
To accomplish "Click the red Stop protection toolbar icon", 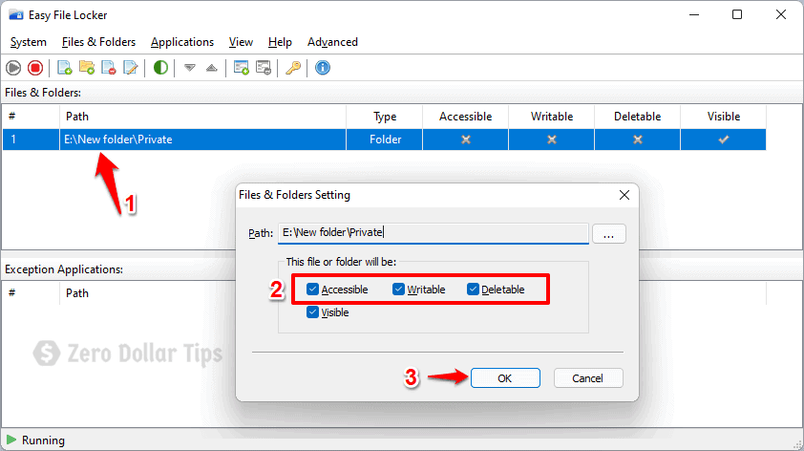I will [35, 68].
